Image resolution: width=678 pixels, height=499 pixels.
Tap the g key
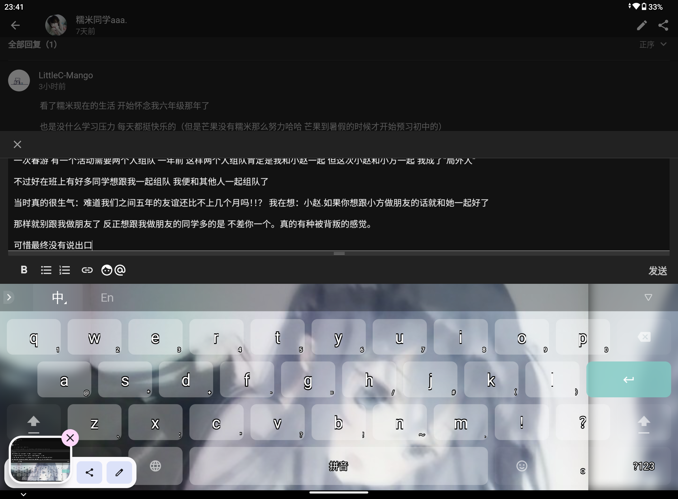click(308, 380)
